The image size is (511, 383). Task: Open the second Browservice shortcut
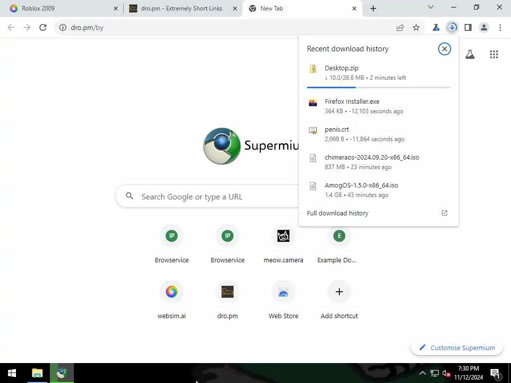[228, 245]
